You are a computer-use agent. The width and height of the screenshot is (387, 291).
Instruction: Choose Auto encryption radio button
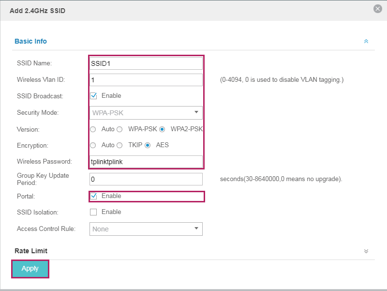[x=93, y=145]
